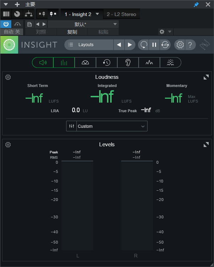The width and height of the screenshot is (214, 267).
Task: Toggle the Loudness module view button
Action: [x=43, y=63]
